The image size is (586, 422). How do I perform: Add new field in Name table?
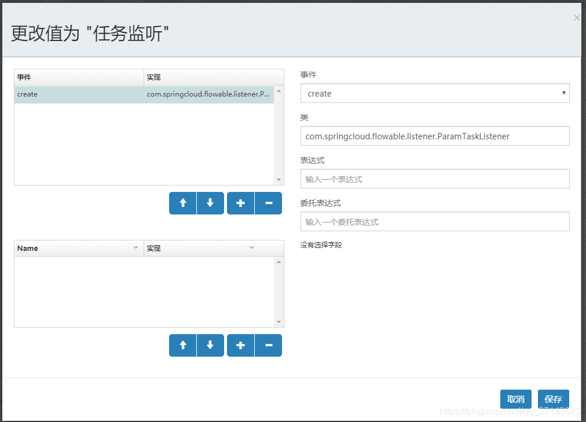241,345
